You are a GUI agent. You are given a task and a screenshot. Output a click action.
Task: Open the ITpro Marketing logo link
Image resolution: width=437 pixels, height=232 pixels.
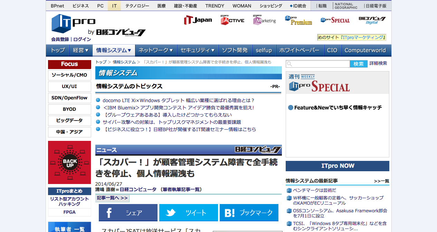click(x=264, y=20)
